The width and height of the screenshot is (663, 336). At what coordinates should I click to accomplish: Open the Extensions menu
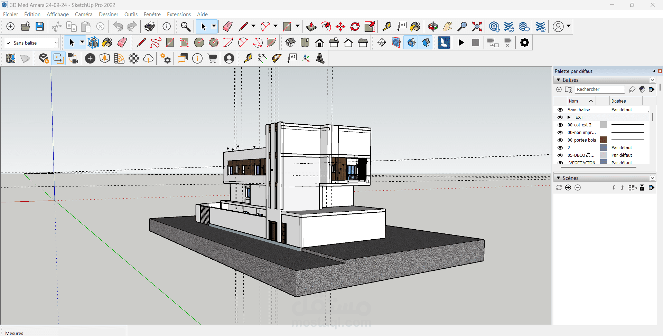click(x=179, y=15)
